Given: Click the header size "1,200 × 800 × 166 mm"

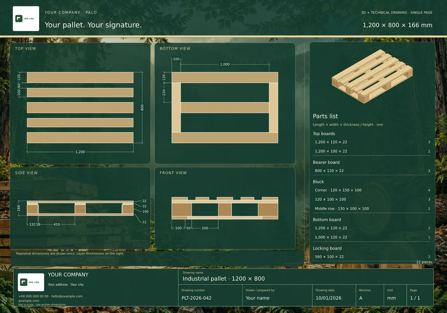Looking at the screenshot, I should coord(398,25).
